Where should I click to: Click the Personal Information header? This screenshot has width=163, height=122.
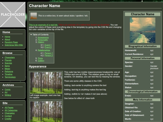coord(142,58)
